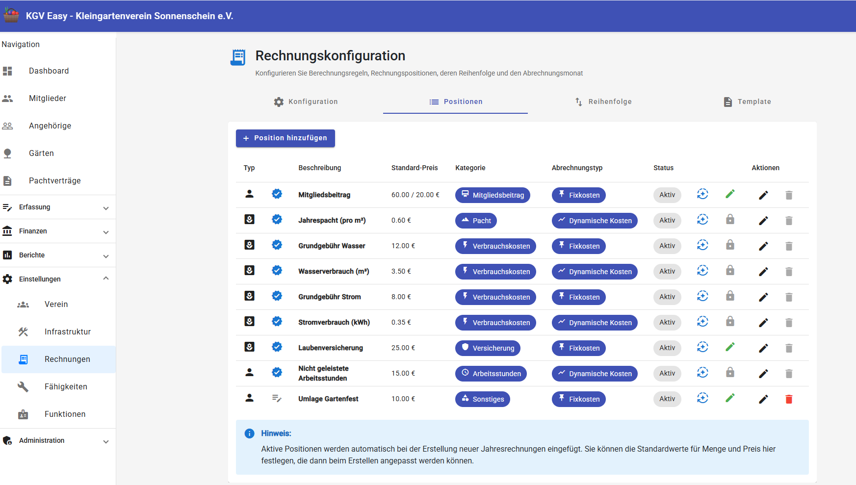Open Gärten in the sidebar
Viewport: 856px width, 485px height.
(x=58, y=153)
